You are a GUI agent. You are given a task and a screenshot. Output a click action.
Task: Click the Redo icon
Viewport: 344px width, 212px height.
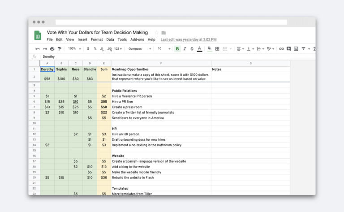pos(45,49)
